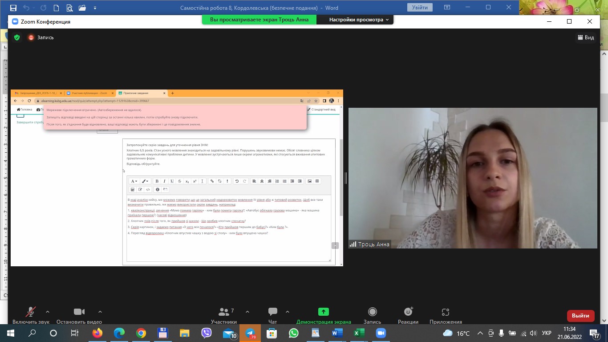Viewport: 608px width, 342px height.
Task: Click Троць Анна video thumbnail
Action: [472, 178]
